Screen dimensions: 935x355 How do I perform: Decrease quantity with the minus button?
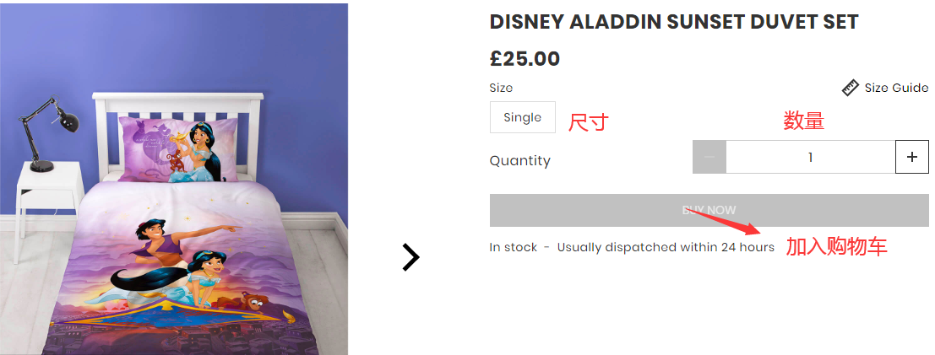pyautogui.click(x=709, y=157)
